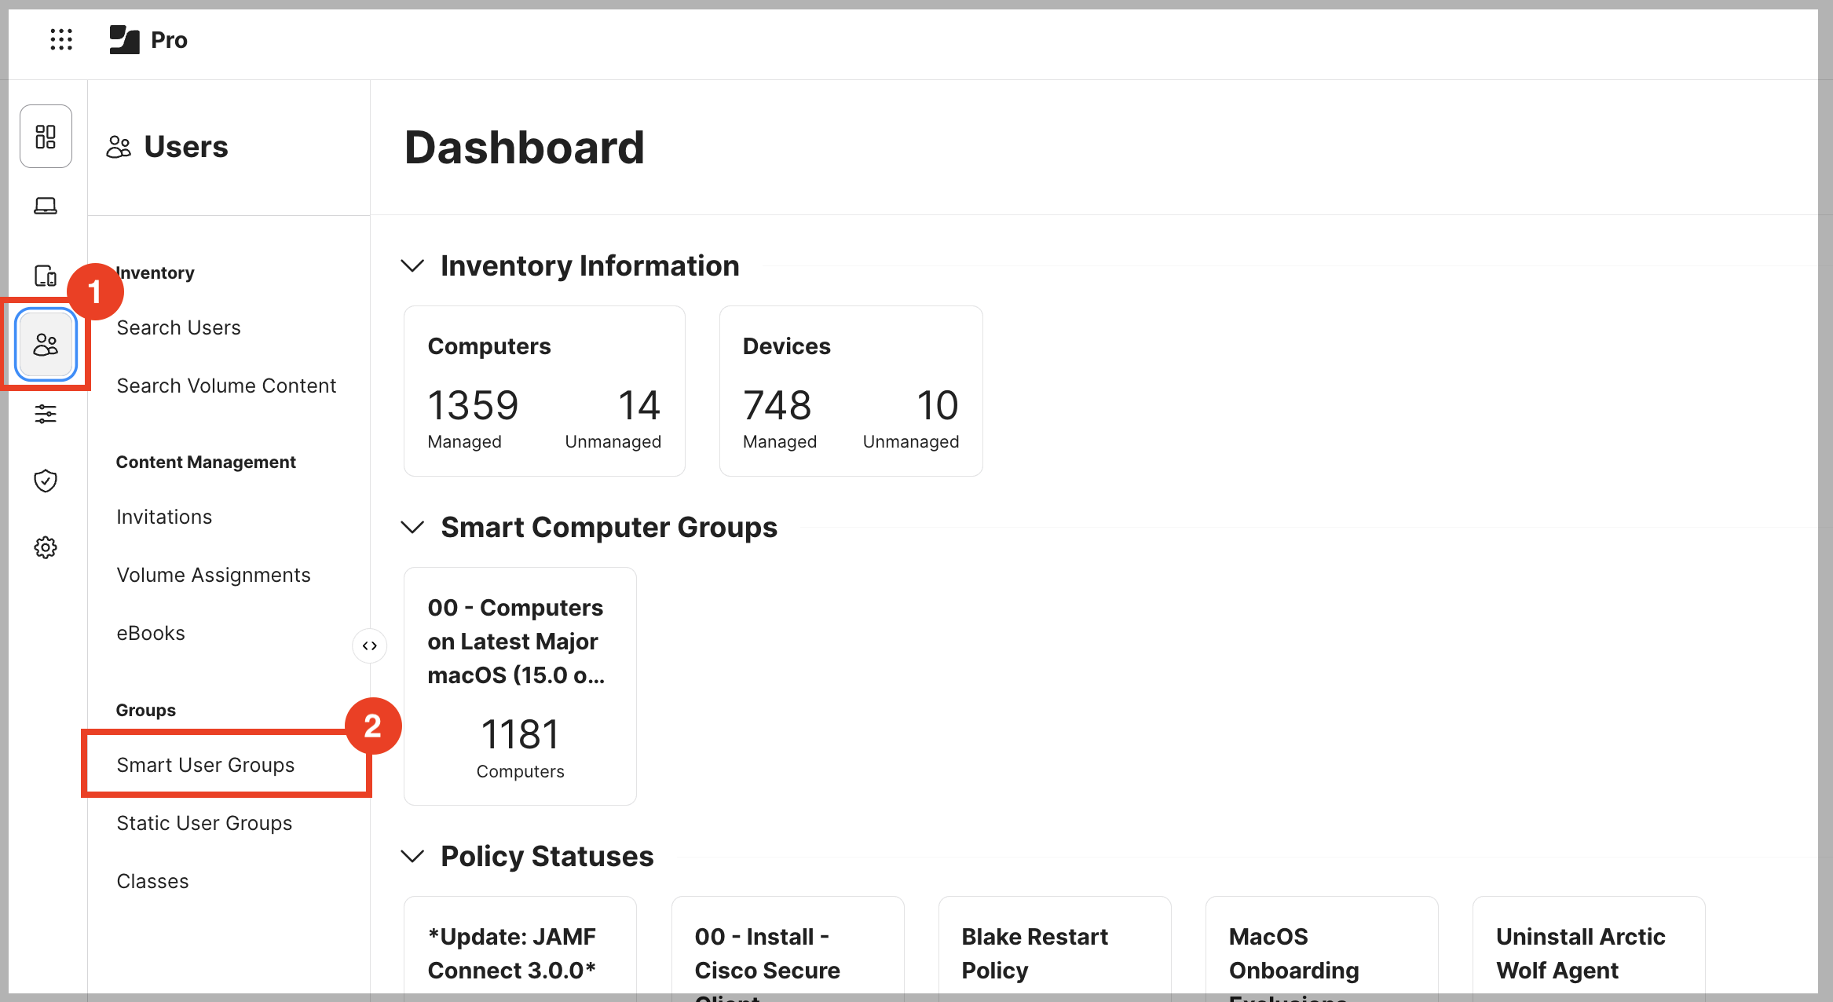
Task: Open the 00 - Computers on Latest Major macOS card
Action: point(520,686)
